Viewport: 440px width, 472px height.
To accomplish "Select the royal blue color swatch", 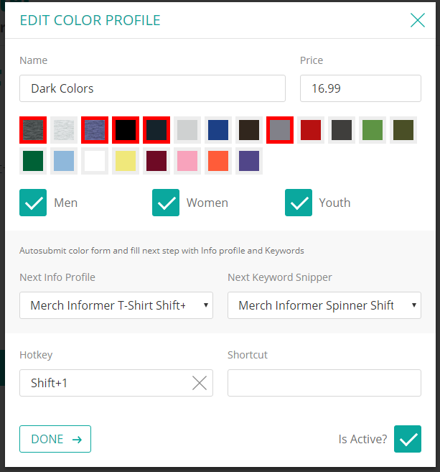I will pos(218,130).
